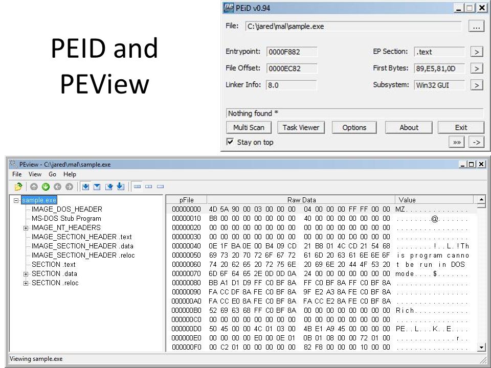Image resolution: width=491 pixels, height=368 pixels.
Task: Go back with the gray left arrow icon
Action: point(57,187)
